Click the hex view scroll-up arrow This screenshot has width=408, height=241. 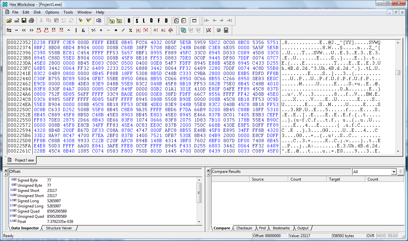398,43
